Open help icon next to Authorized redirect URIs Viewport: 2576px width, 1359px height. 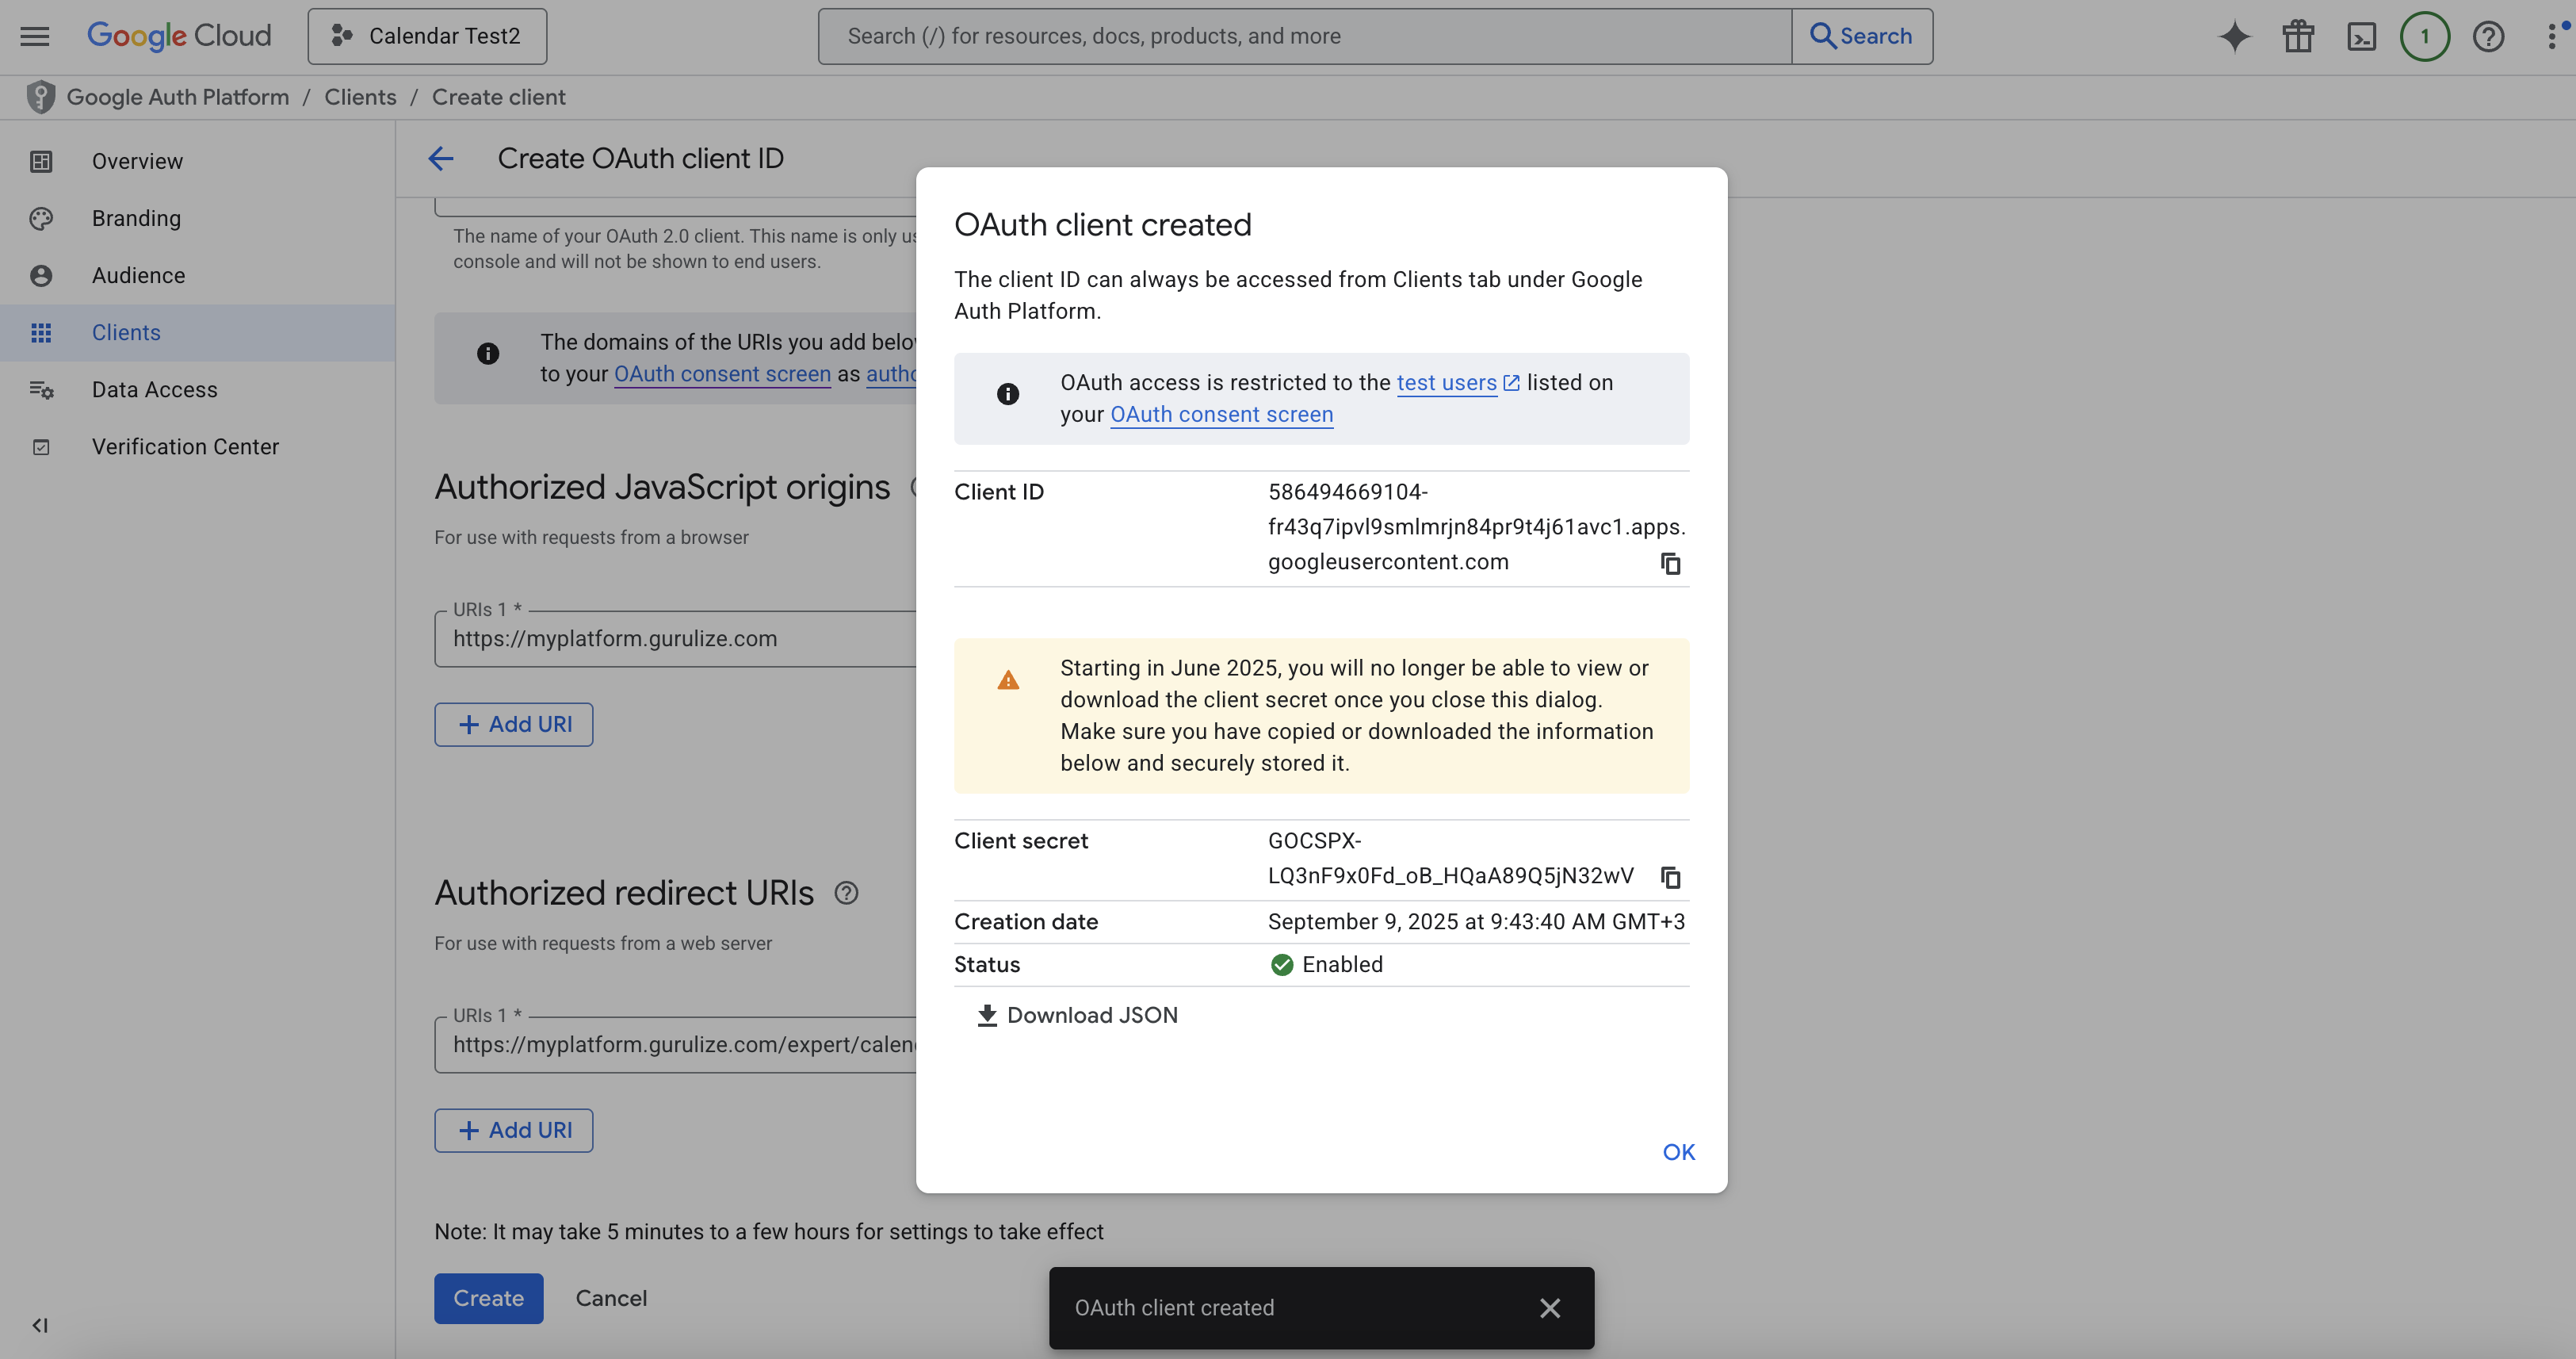(846, 893)
